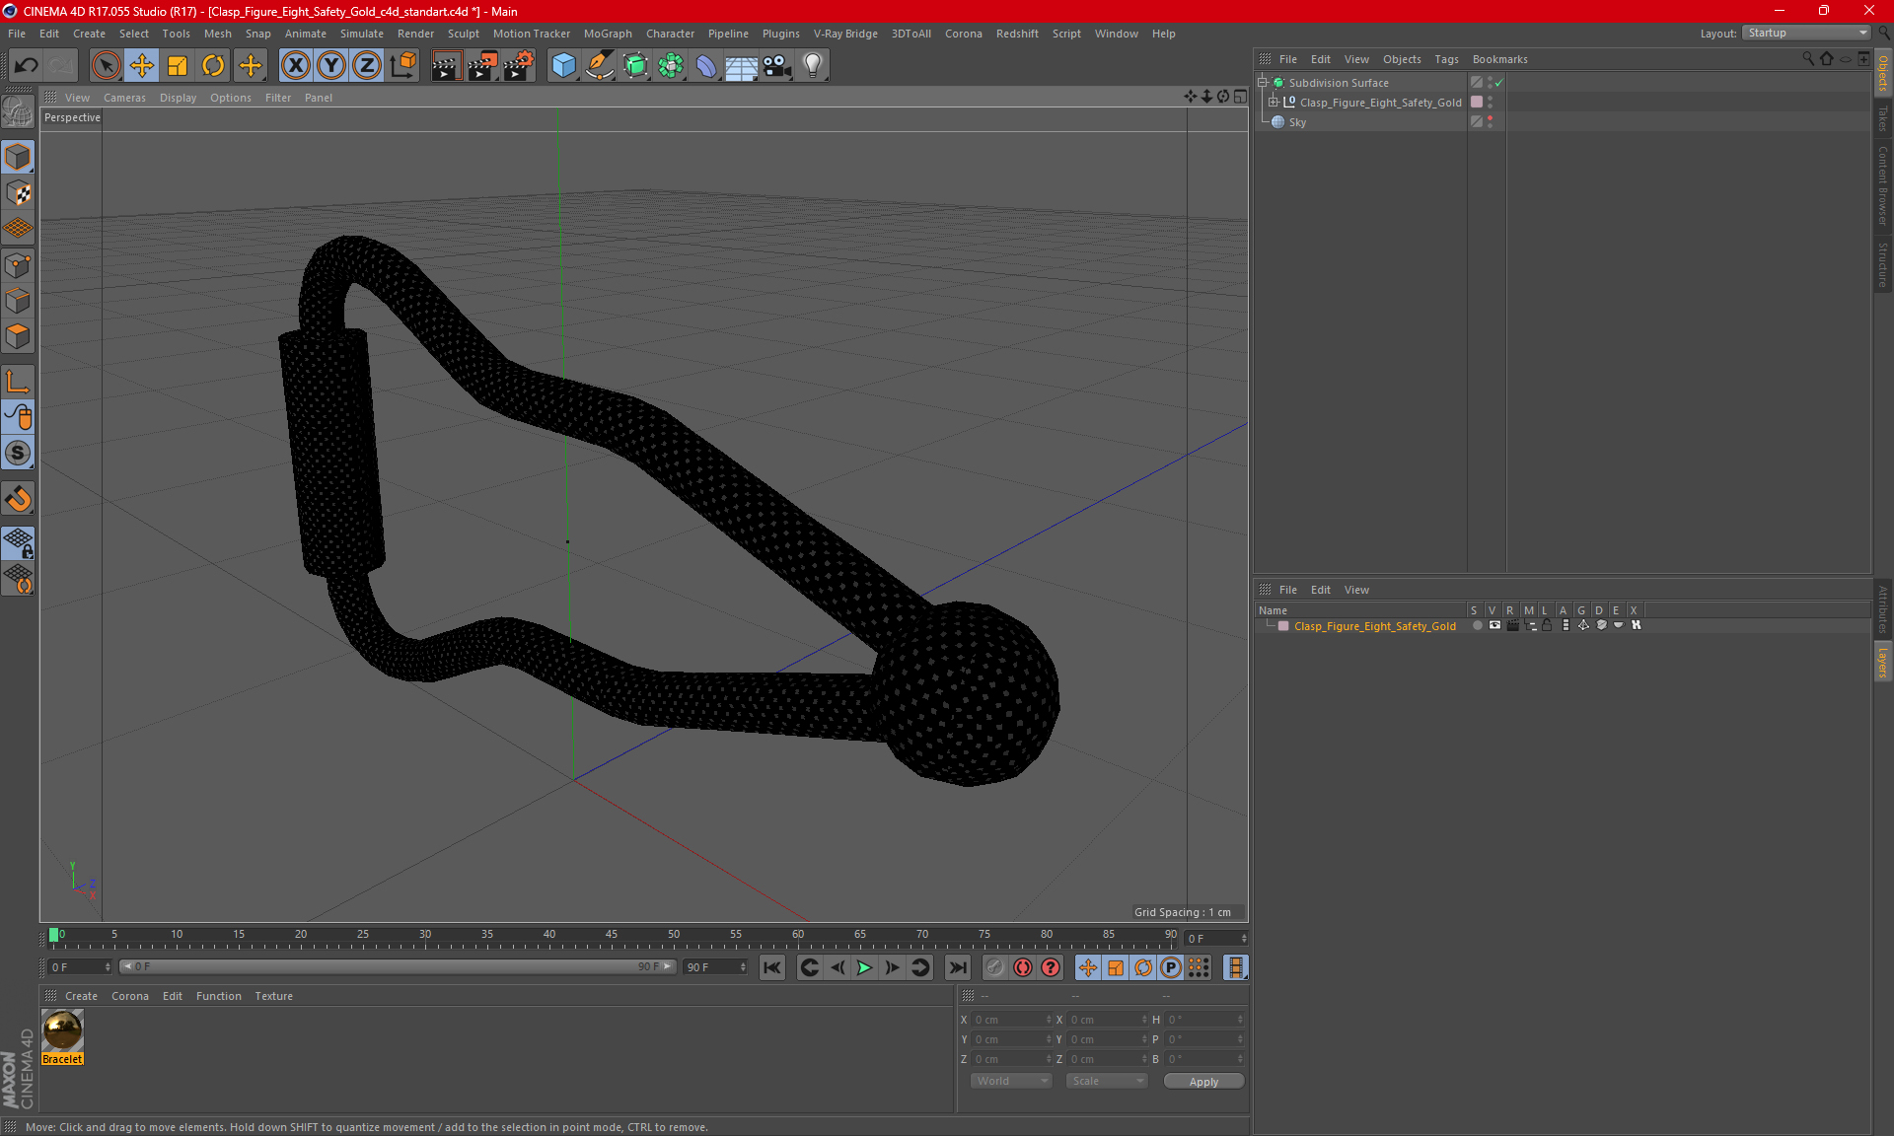
Task: Toggle Sky object visibility dots
Action: click(x=1490, y=121)
